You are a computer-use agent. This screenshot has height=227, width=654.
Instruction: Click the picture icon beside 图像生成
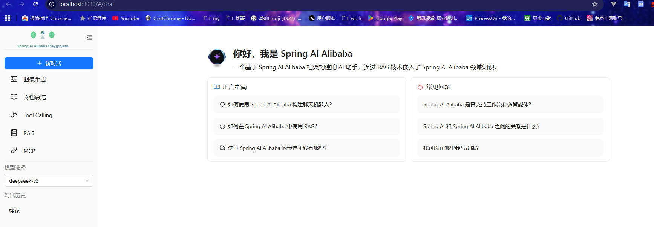[x=14, y=79]
